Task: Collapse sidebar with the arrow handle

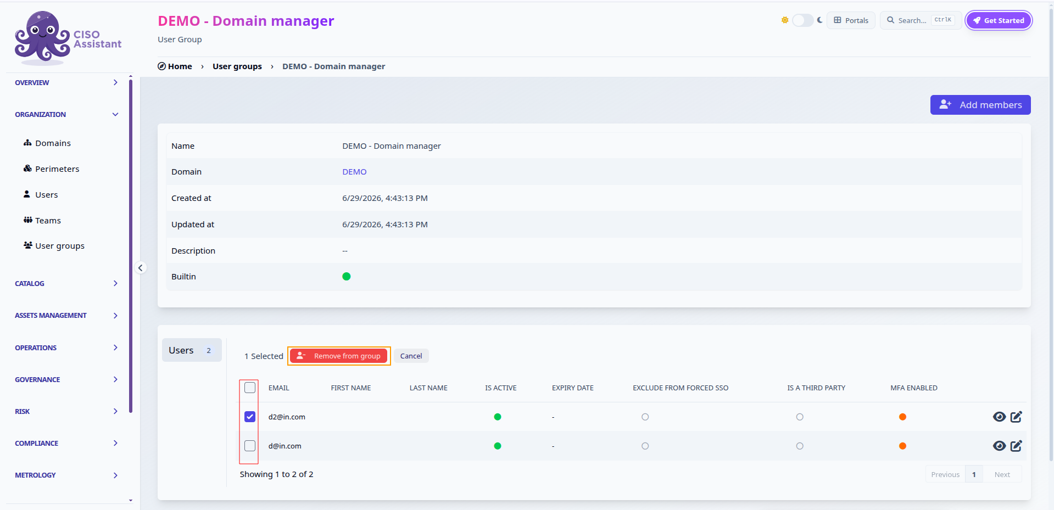Action: point(141,268)
